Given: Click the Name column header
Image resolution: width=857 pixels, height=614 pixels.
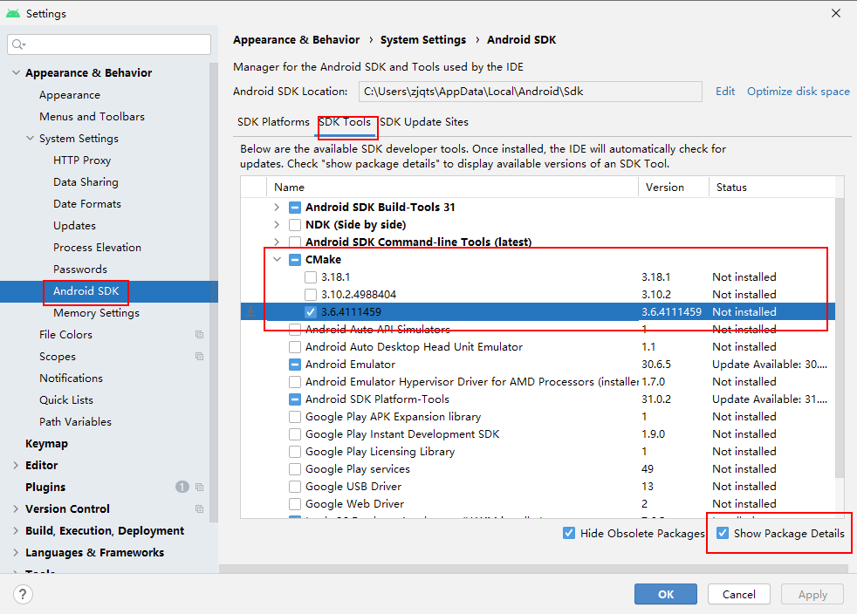Looking at the screenshot, I should 452,188.
